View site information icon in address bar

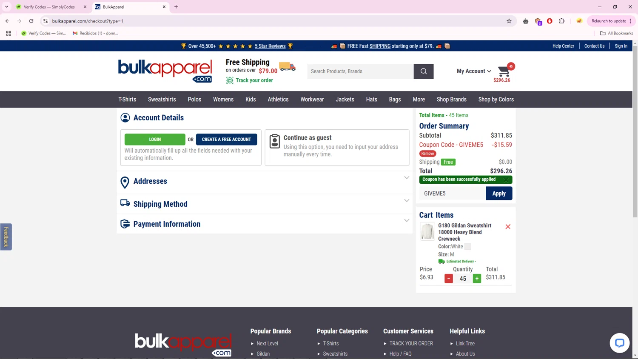coord(46,21)
